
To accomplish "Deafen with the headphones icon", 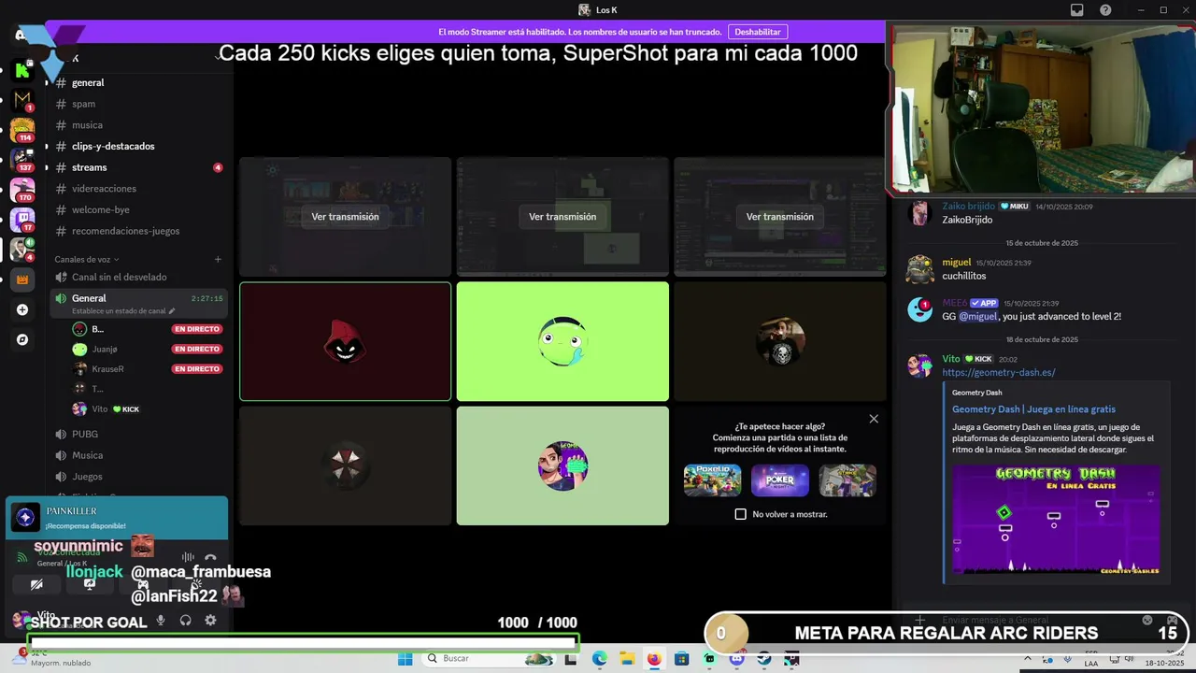I will click(185, 620).
